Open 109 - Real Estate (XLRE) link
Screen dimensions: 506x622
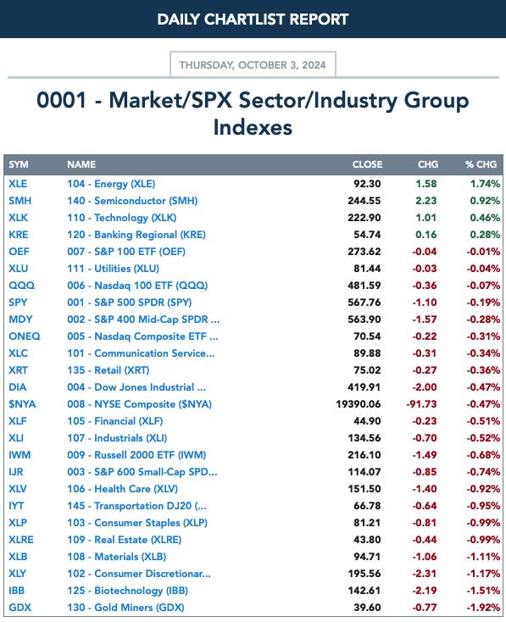click(x=125, y=540)
